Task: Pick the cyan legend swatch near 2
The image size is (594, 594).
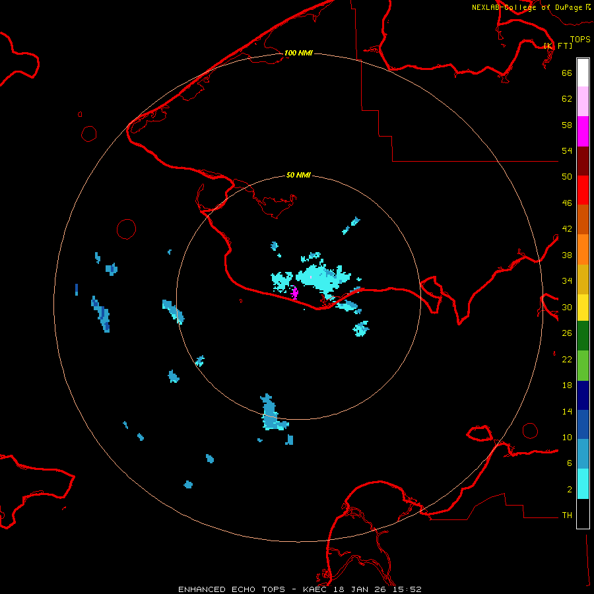Action: pos(583,484)
